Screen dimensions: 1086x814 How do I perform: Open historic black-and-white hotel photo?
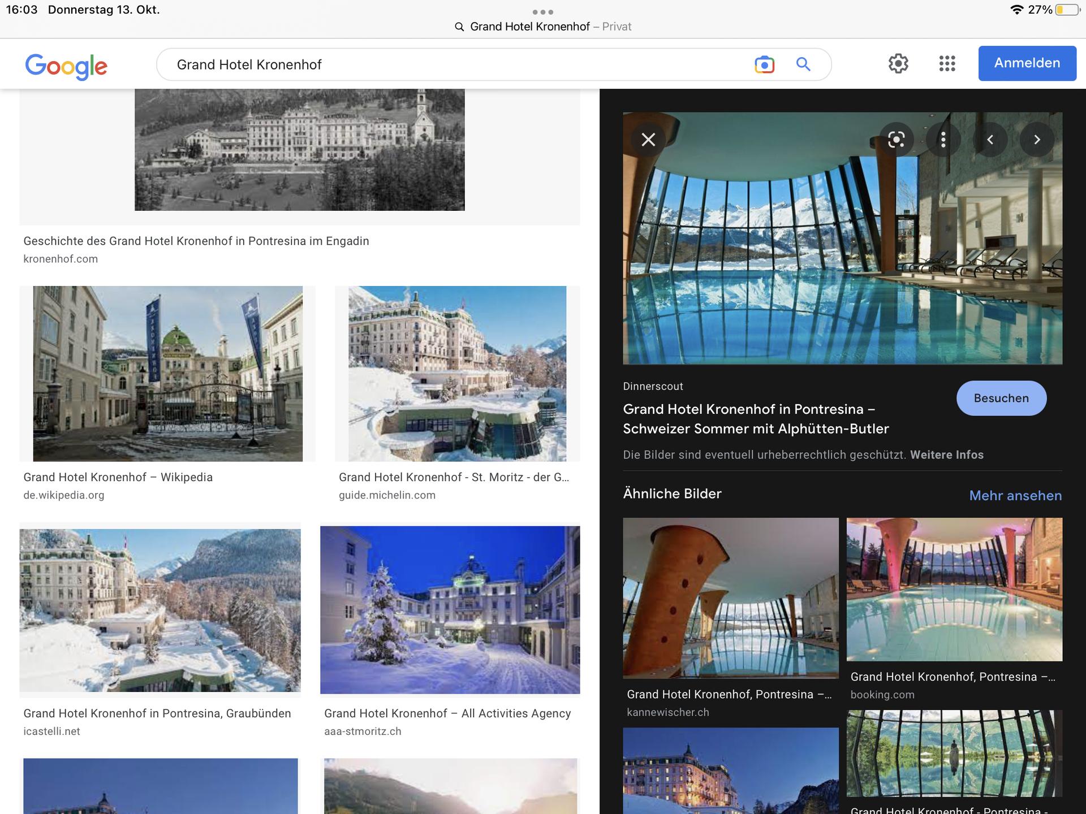(299, 150)
